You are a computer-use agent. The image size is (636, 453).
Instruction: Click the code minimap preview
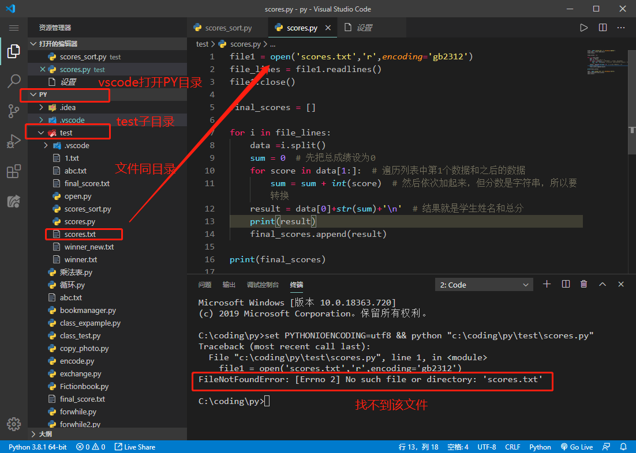[x=605, y=62]
